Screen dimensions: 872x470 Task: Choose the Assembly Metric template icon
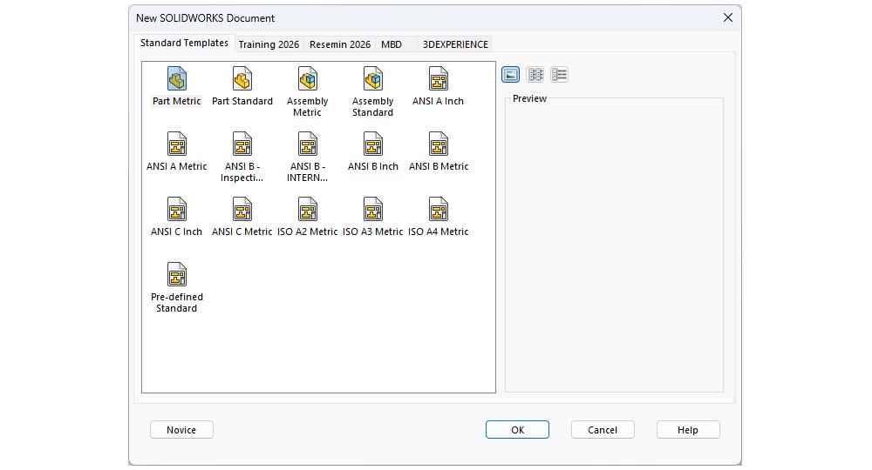(308, 79)
